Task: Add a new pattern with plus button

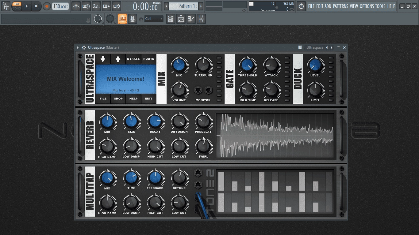Action: pos(201,6)
